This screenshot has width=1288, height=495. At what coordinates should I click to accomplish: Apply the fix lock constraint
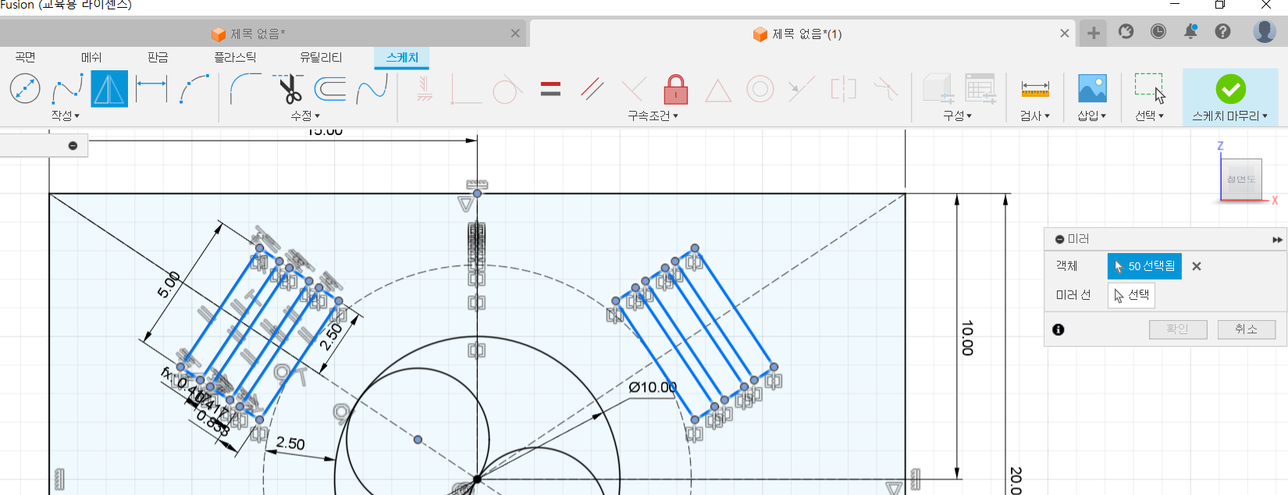[x=676, y=89]
